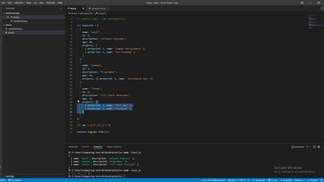
Task: Change end of line sequence LF
Action: pos(248,180)
